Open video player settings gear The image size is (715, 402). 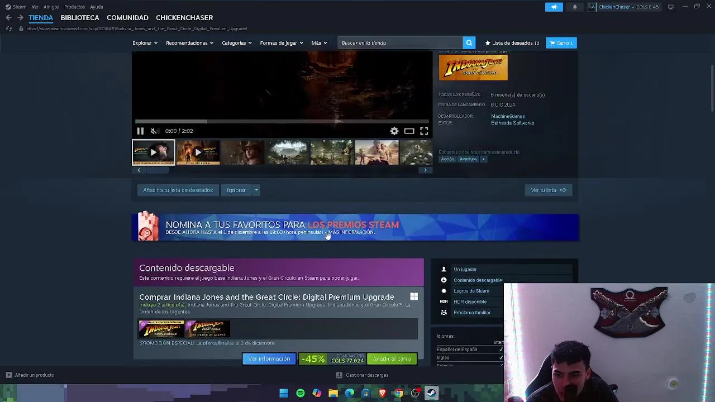click(394, 131)
